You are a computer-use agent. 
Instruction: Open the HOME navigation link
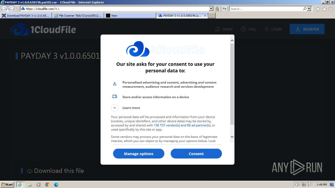224,29
